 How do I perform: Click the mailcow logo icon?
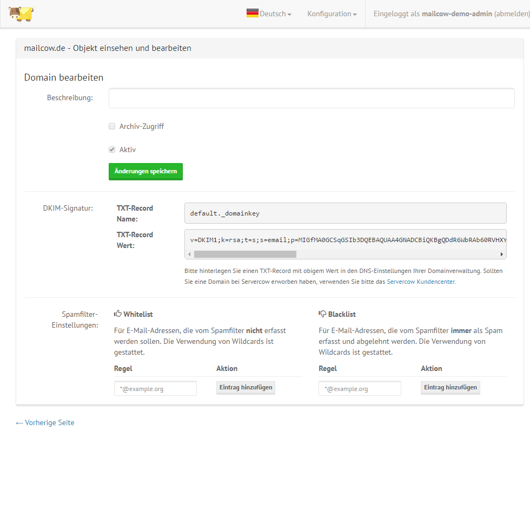pyautogui.click(x=21, y=14)
